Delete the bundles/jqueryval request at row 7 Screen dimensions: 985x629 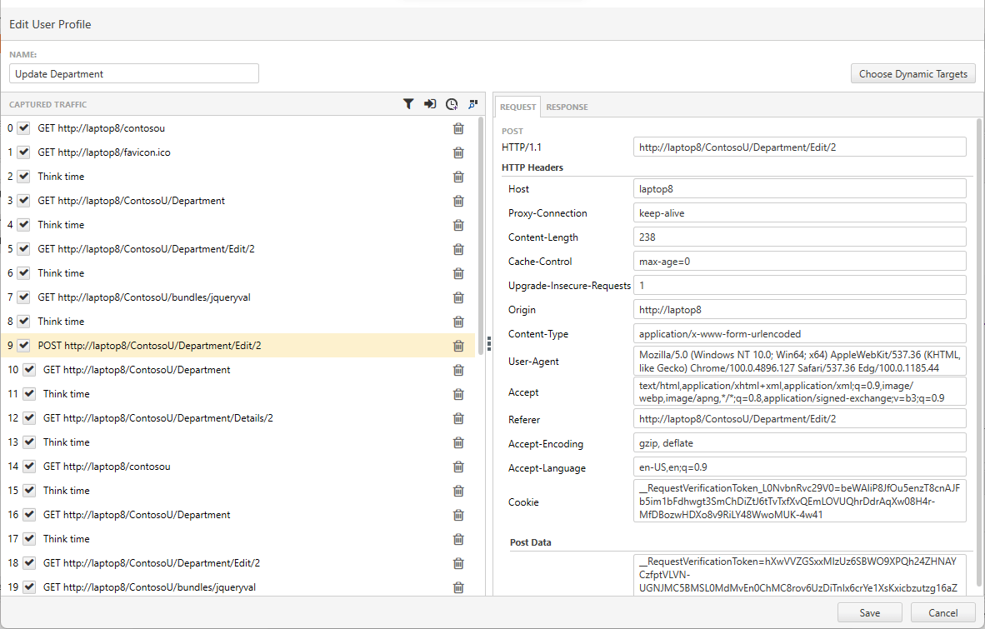pyautogui.click(x=457, y=297)
